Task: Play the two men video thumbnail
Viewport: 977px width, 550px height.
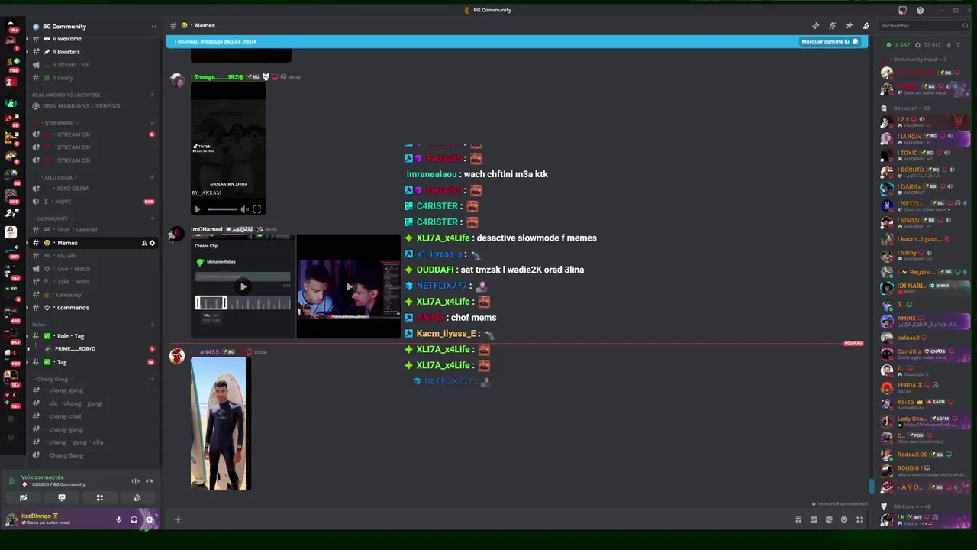Action: click(x=349, y=286)
